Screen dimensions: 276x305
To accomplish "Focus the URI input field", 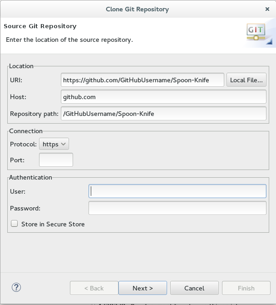I will pos(143,80).
